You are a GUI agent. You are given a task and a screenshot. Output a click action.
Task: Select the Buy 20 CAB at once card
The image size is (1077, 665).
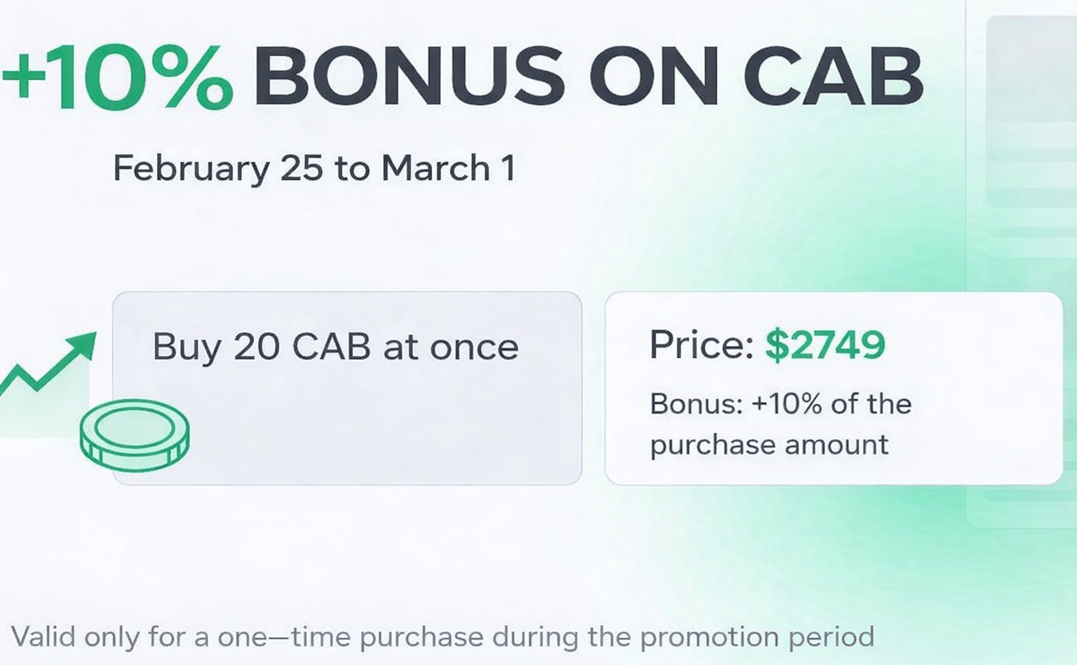click(347, 421)
